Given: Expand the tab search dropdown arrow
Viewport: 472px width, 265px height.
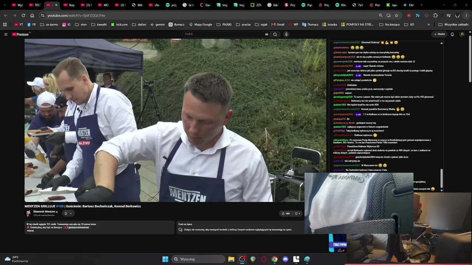Looking at the screenshot, I should (5, 5).
